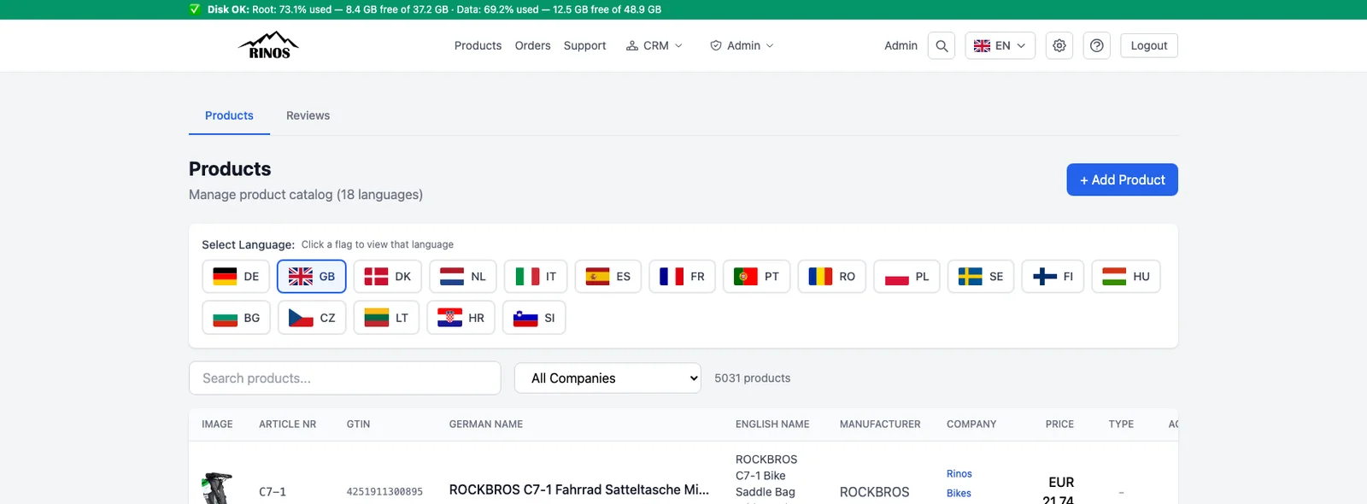The width and height of the screenshot is (1367, 504).
Task: Select the GB English flag
Action: (312, 277)
